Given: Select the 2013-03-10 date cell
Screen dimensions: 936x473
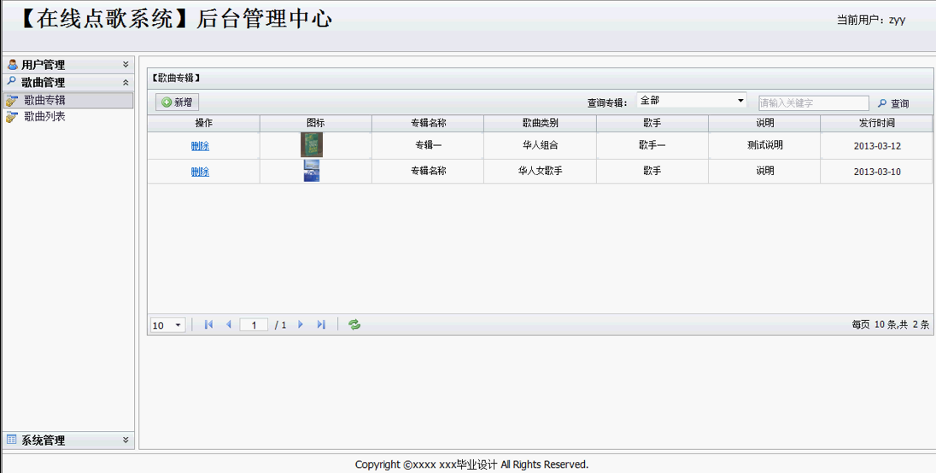Looking at the screenshot, I should 877,172.
